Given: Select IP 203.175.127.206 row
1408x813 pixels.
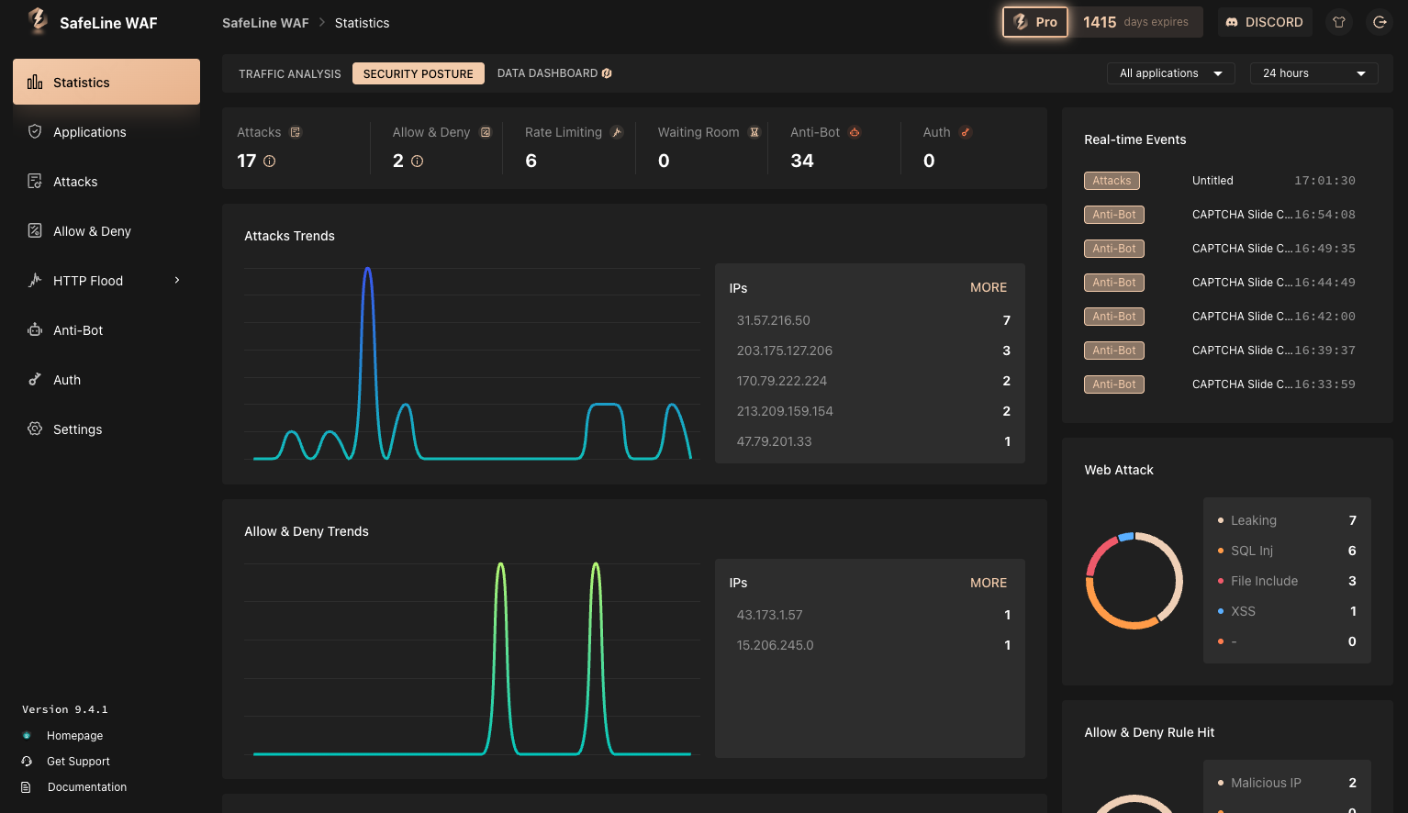Looking at the screenshot, I should tap(870, 351).
